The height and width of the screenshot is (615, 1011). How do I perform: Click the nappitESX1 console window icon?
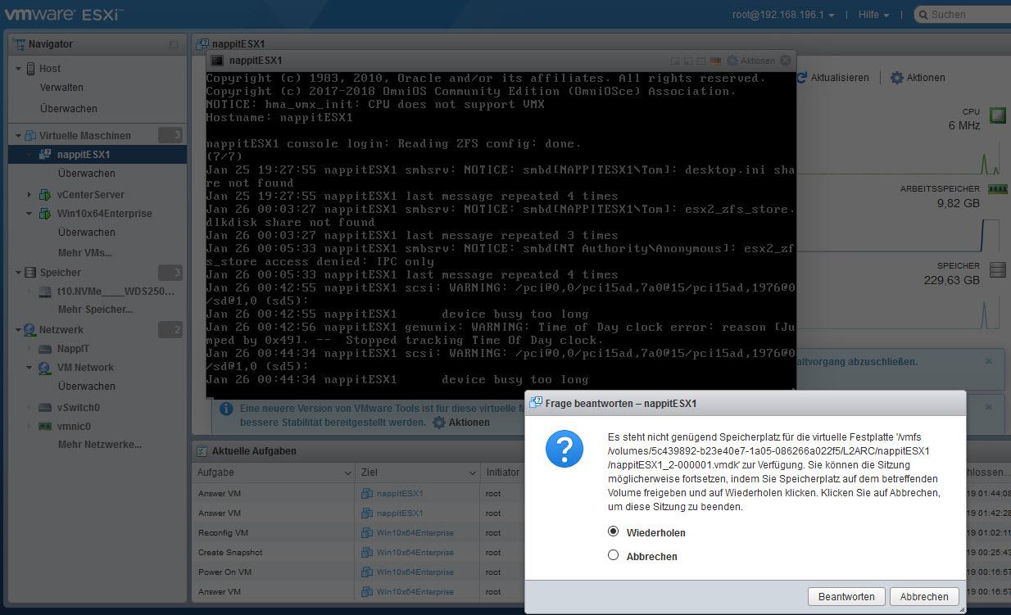(x=217, y=61)
